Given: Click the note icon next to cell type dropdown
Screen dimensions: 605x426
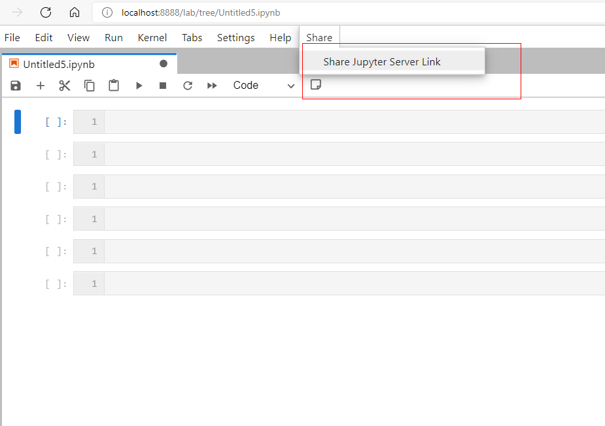Looking at the screenshot, I should 316,84.
